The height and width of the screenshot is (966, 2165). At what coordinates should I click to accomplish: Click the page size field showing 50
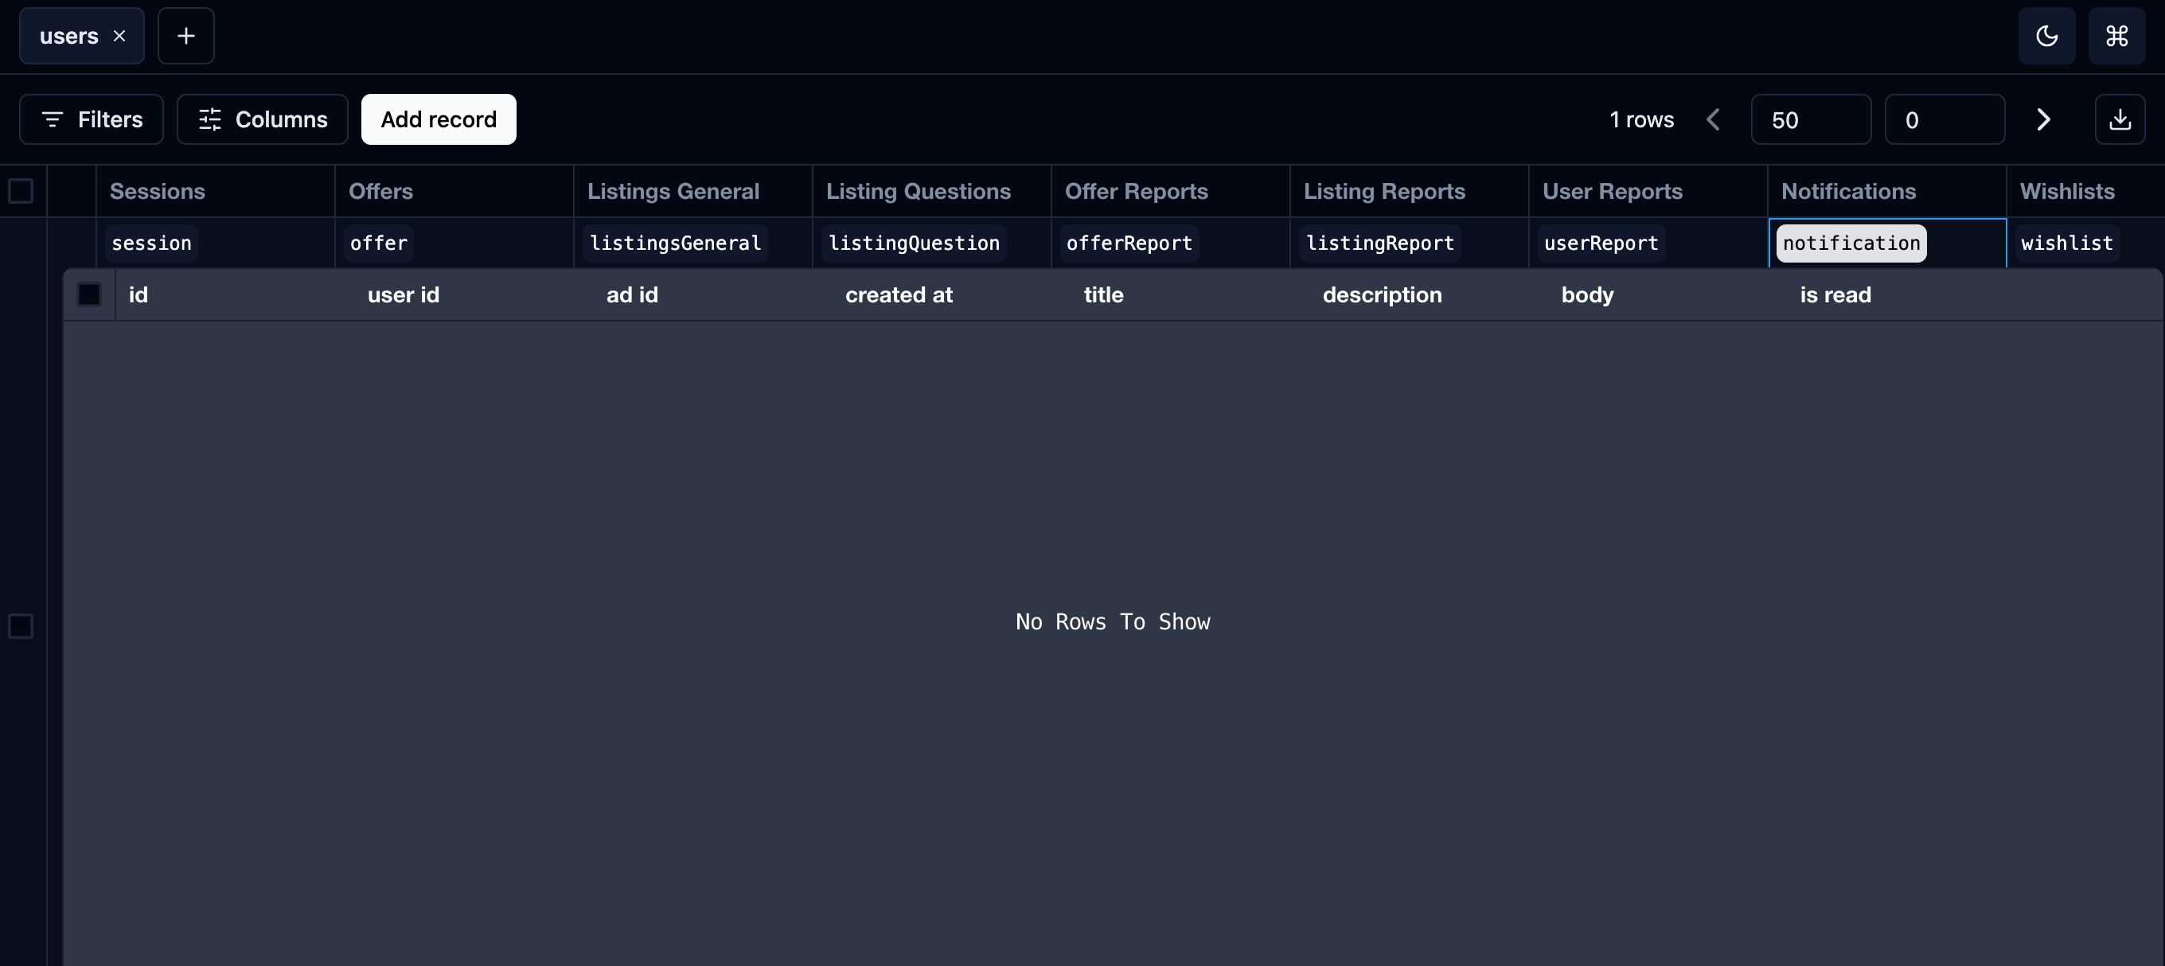pyautogui.click(x=1810, y=119)
